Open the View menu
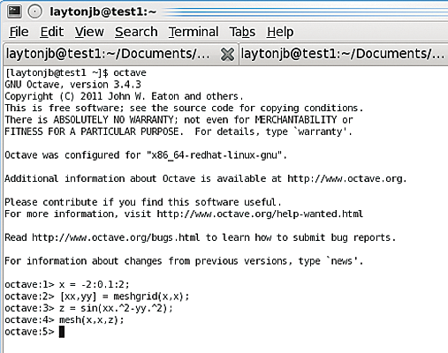The height and width of the screenshot is (353, 448). tap(89, 32)
